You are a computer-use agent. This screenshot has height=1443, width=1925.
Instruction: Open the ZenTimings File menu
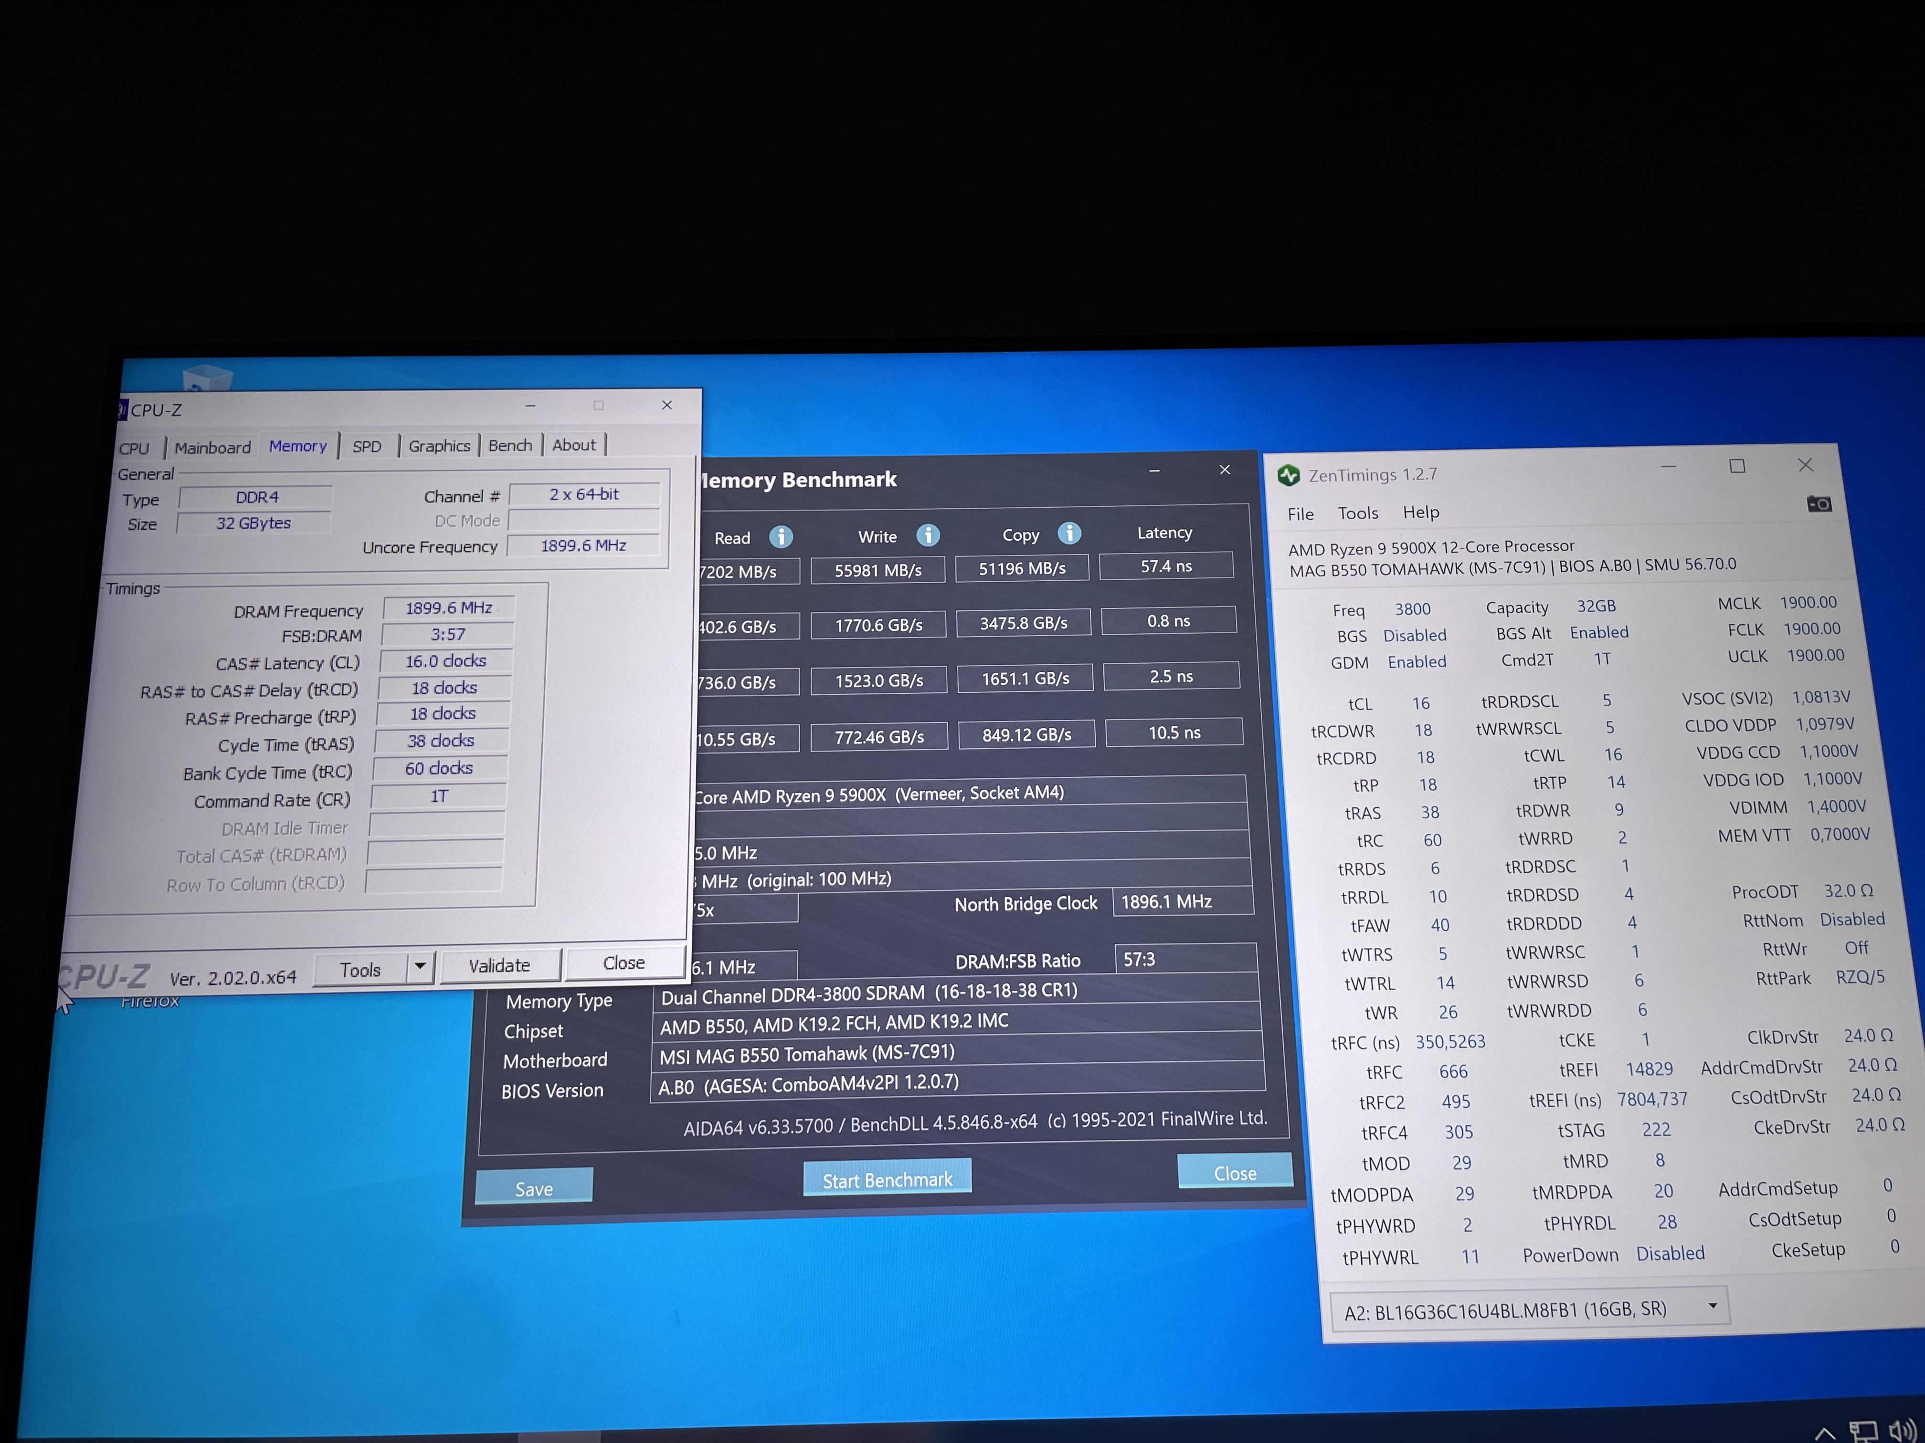pyautogui.click(x=1300, y=514)
